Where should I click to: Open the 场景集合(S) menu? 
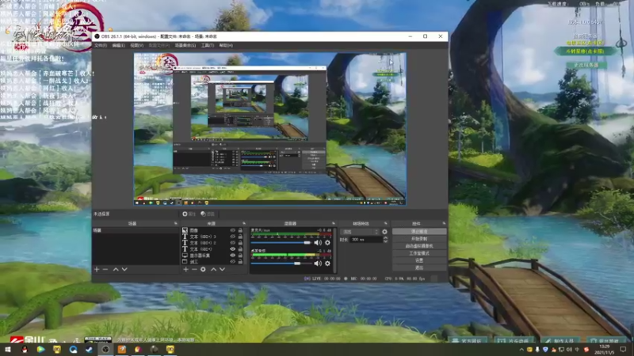(x=185, y=46)
